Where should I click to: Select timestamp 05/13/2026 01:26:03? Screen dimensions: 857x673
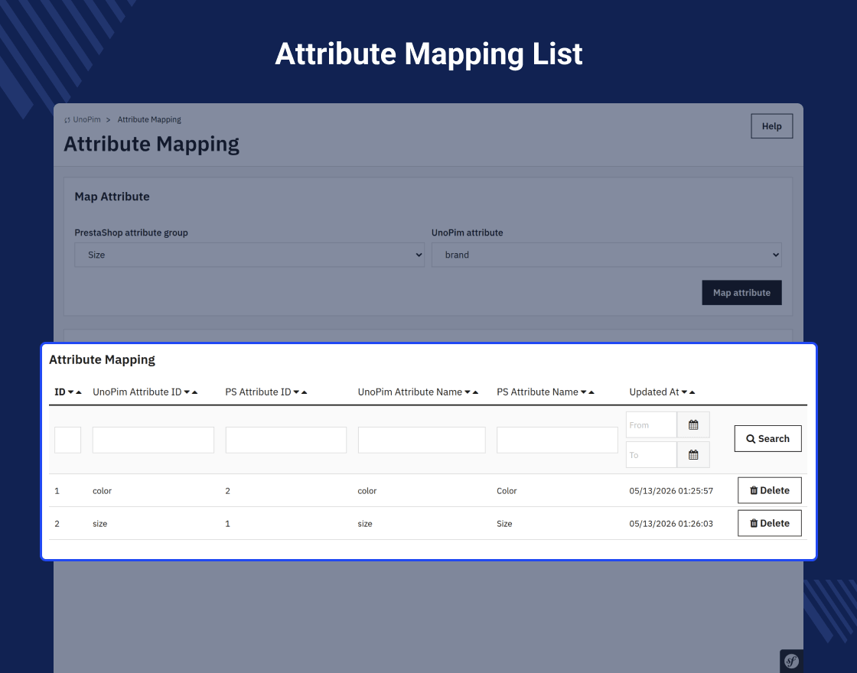[670, 523]
